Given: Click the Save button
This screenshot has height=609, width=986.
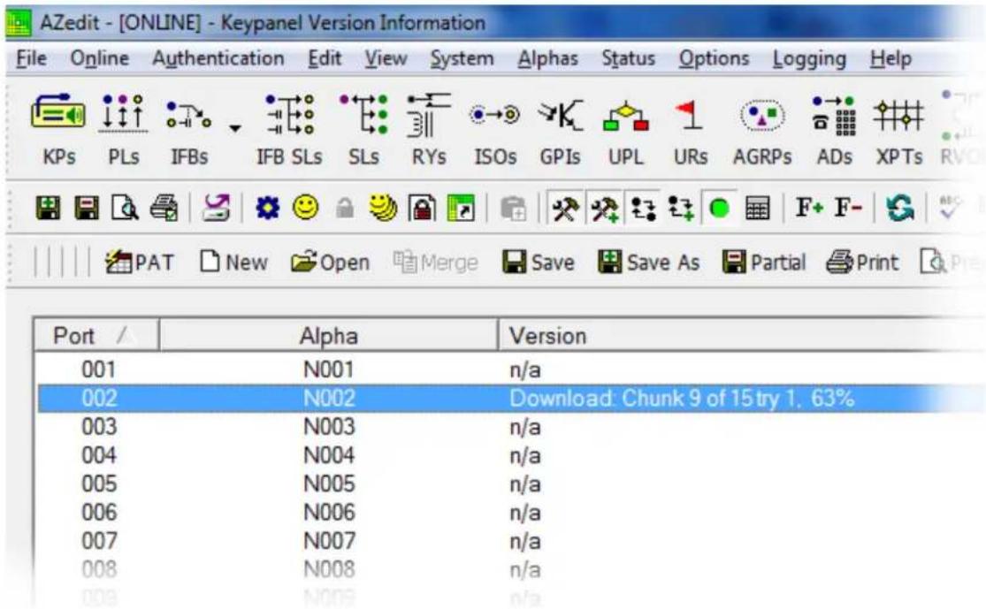Looking at the screenshot, I should pyautogui.click(x=539, y=263).
